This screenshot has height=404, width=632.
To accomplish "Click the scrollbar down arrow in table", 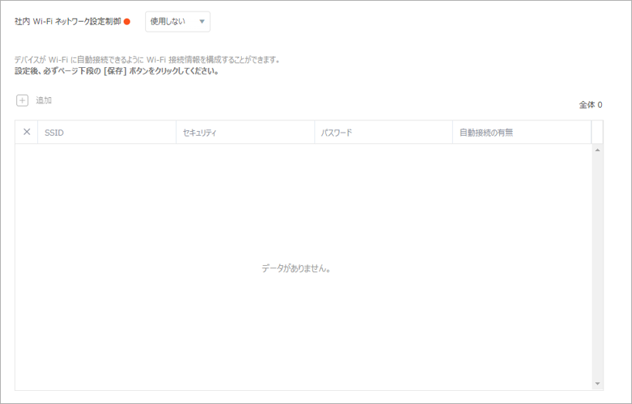I will [597, 384].
